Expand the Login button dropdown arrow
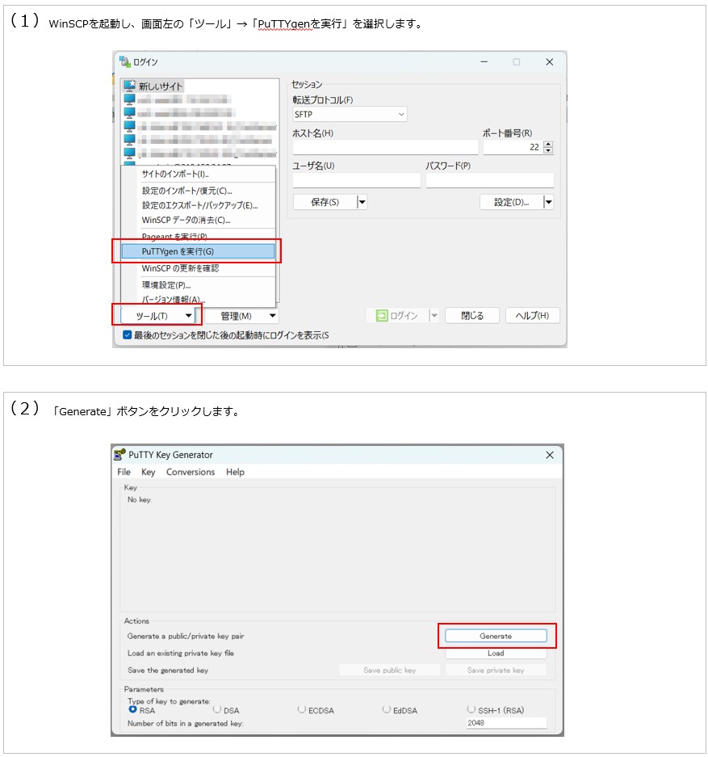Screen dimensions: 708x757 coord(434,316)
